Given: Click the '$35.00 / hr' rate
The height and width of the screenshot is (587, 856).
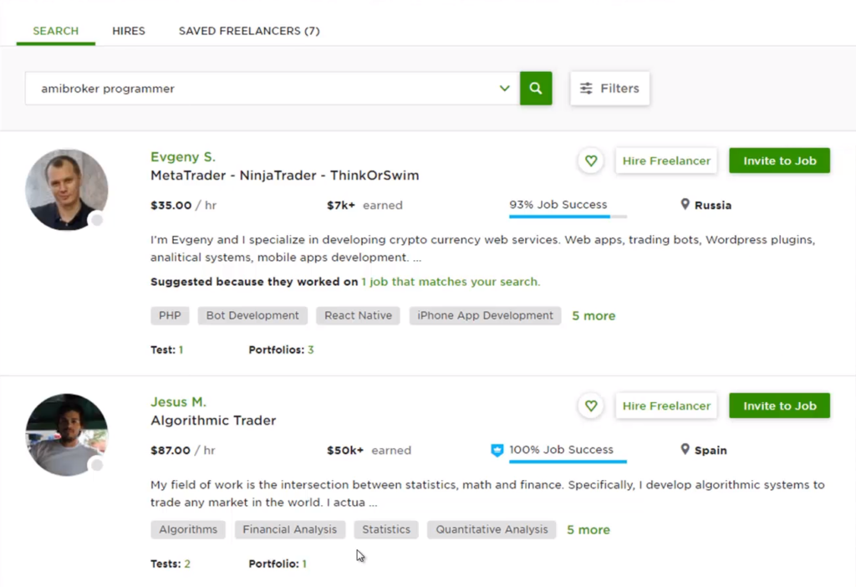Looking at the screenshot, I should 183,206.
